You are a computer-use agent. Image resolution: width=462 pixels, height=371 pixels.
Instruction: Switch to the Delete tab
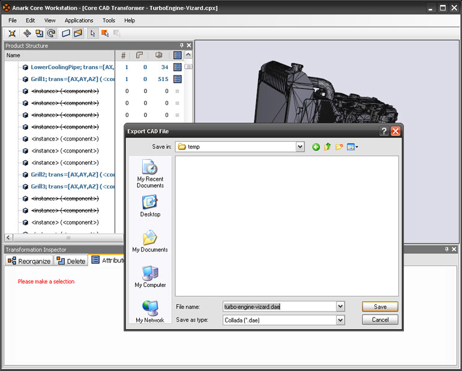(x=71, y=261)
